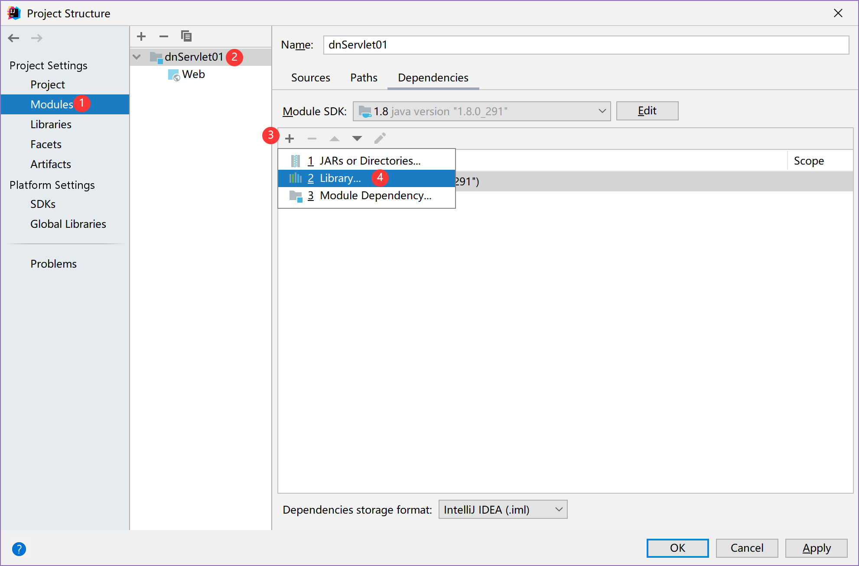
Task: Click the back navigation arrow
Action: 14,38
